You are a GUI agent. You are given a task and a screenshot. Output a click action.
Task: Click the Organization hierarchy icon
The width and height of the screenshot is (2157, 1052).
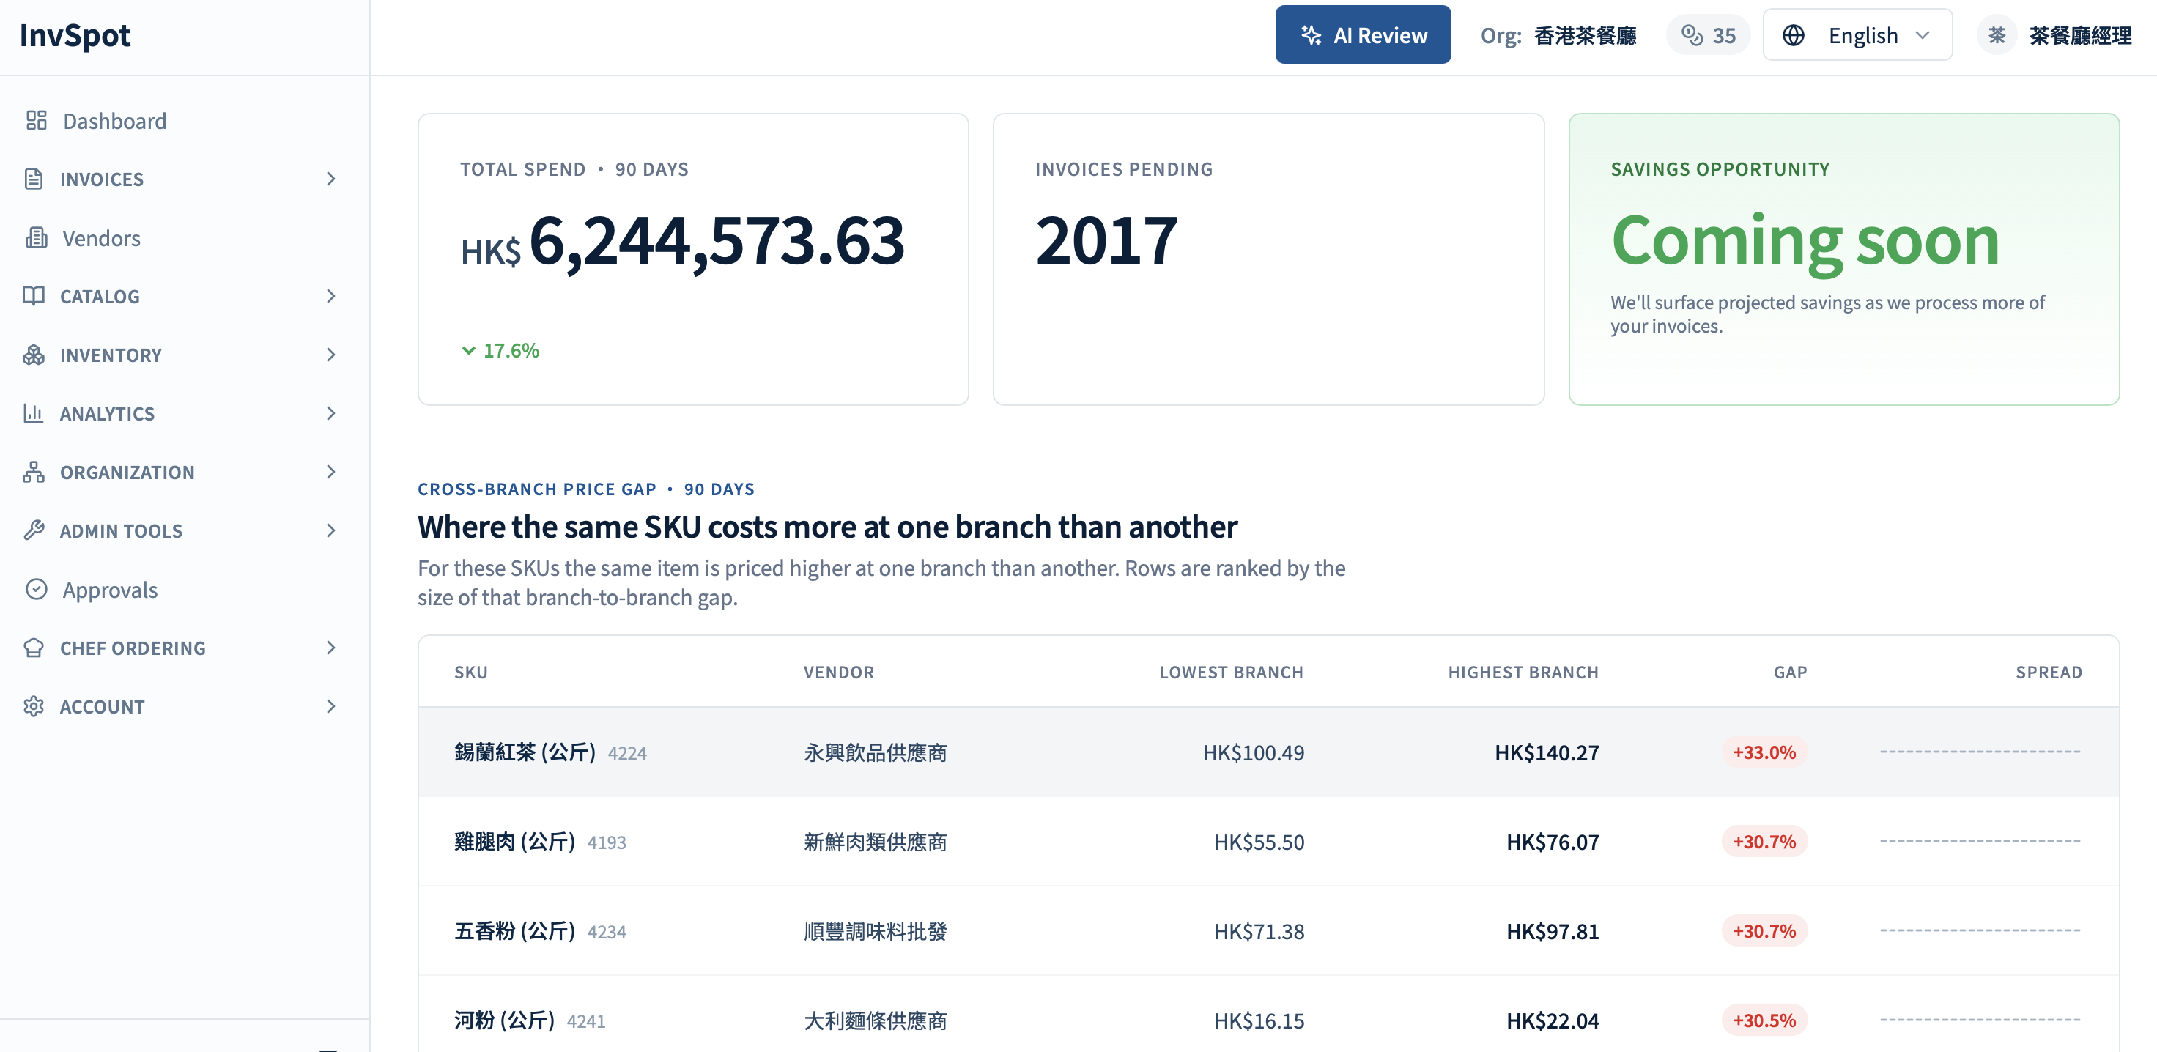[34, 472]
